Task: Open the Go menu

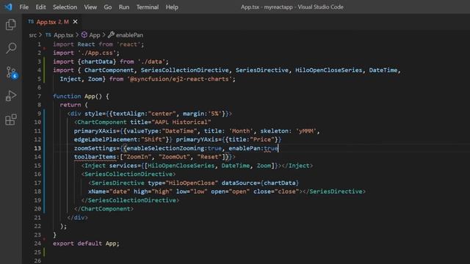Action: (x=108, y=7)
